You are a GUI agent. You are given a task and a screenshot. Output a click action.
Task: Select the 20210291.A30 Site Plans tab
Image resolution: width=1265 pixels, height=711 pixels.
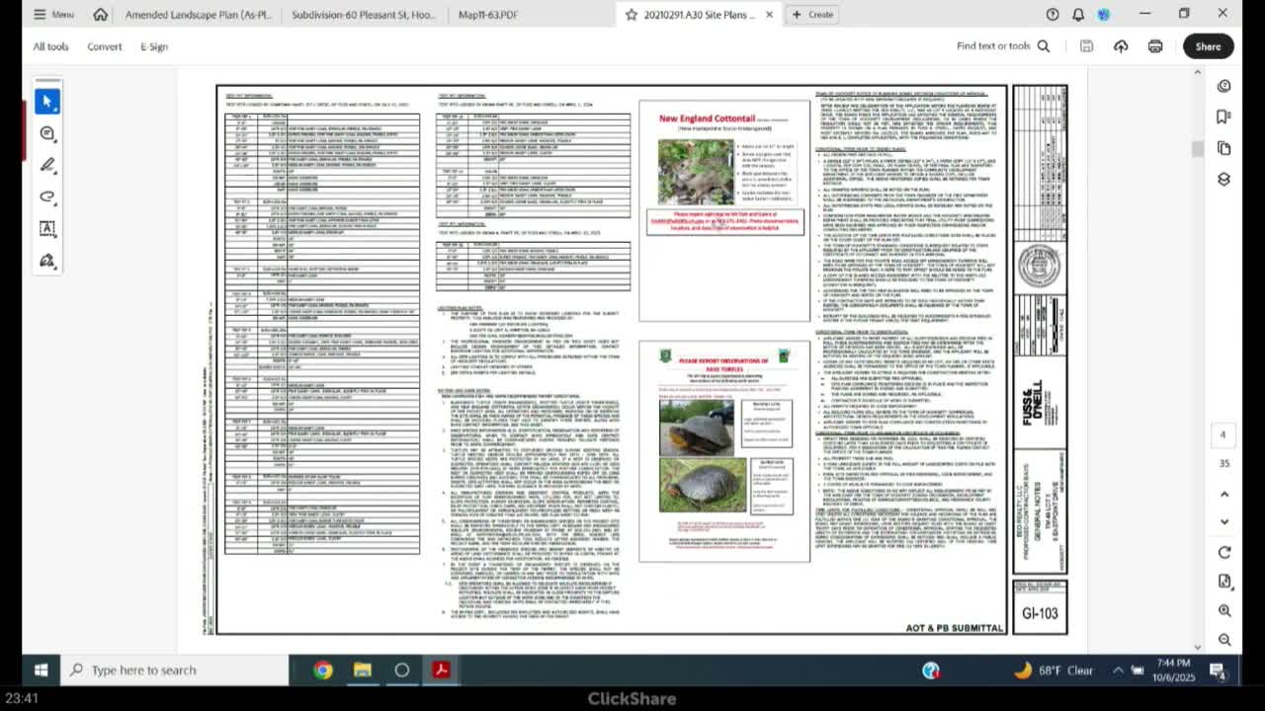click(699, 15)
